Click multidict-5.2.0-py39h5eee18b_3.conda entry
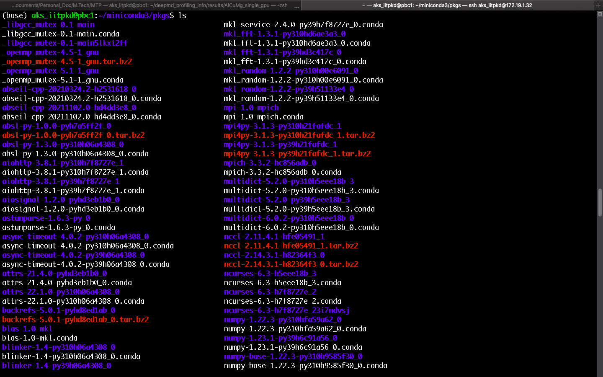This screenshot has width=603, height=377. tap(299, 209)
